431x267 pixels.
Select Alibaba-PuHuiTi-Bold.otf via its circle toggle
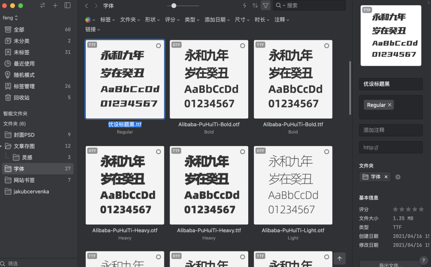[242, 45]
